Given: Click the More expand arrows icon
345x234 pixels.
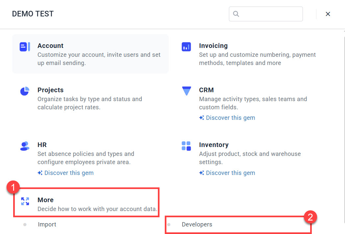Looking at the screenshot, I should (x=25, y=201).
